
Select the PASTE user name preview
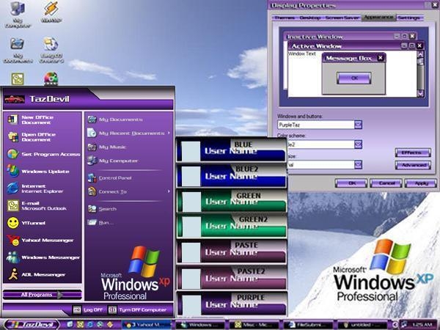[x=231, y=252]
